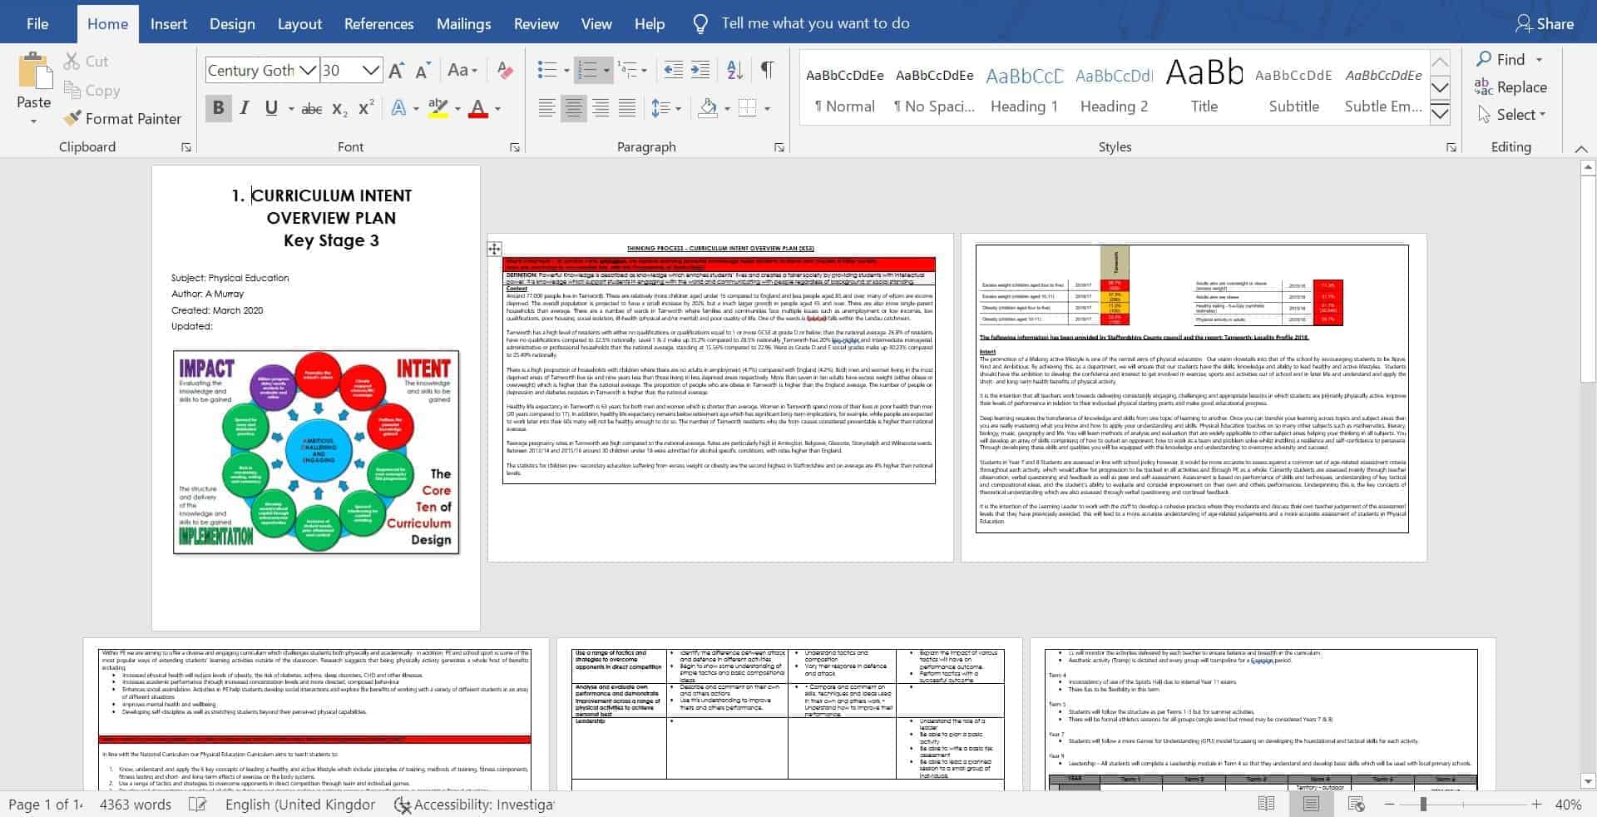
Task: Click the Share button
Action: point(1545,24)
